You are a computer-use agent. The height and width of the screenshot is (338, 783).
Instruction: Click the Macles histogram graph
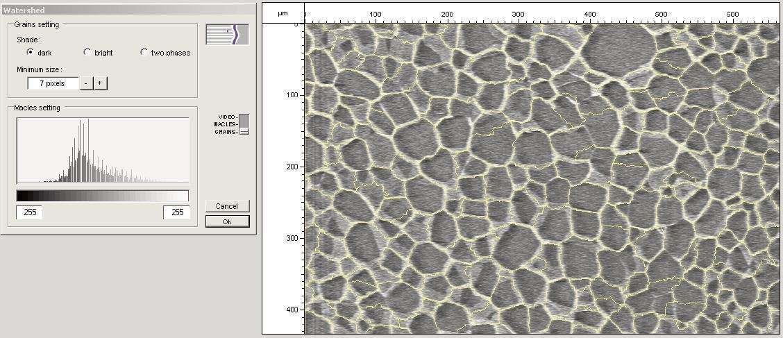point(103,151)
